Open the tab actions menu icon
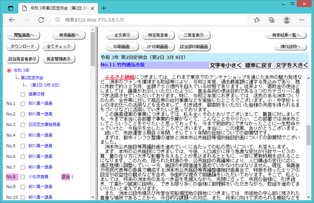Image resolution: width=314 pixels, height=203 pixels. [x=10, y=8]
